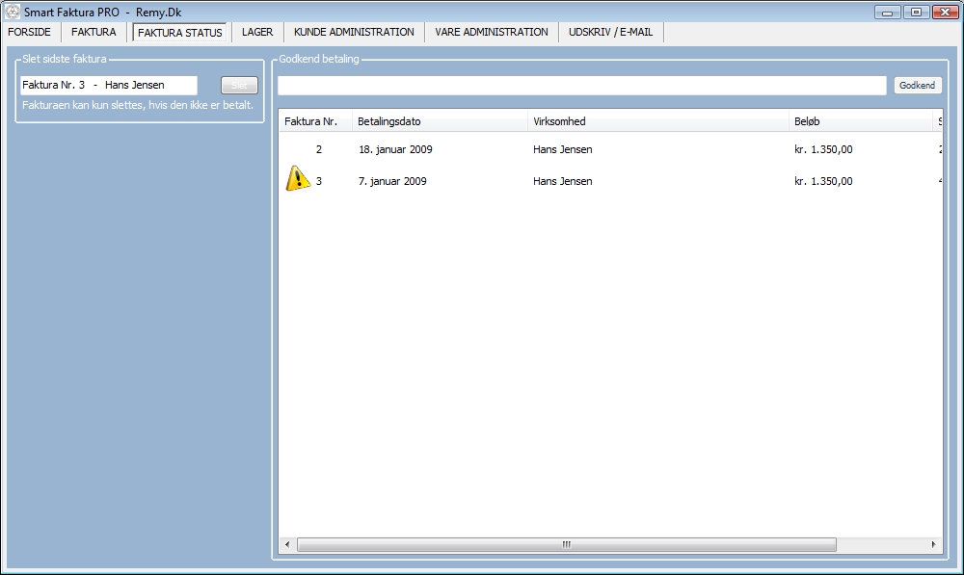The image size is (964, 575).
Task: Click Hans Jensen in invoice 3 row
Action: (x=563, y=181)
